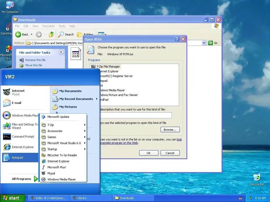Viewport: 270px width, 202px height.
Task: Launch Windows Media Player from All Programs
Action: 63,179
